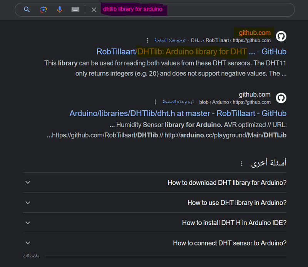Translate the dht.h result page link
The width and height of the screenshot is (308, 267).
pyautogui.click(x=178, y=102)
